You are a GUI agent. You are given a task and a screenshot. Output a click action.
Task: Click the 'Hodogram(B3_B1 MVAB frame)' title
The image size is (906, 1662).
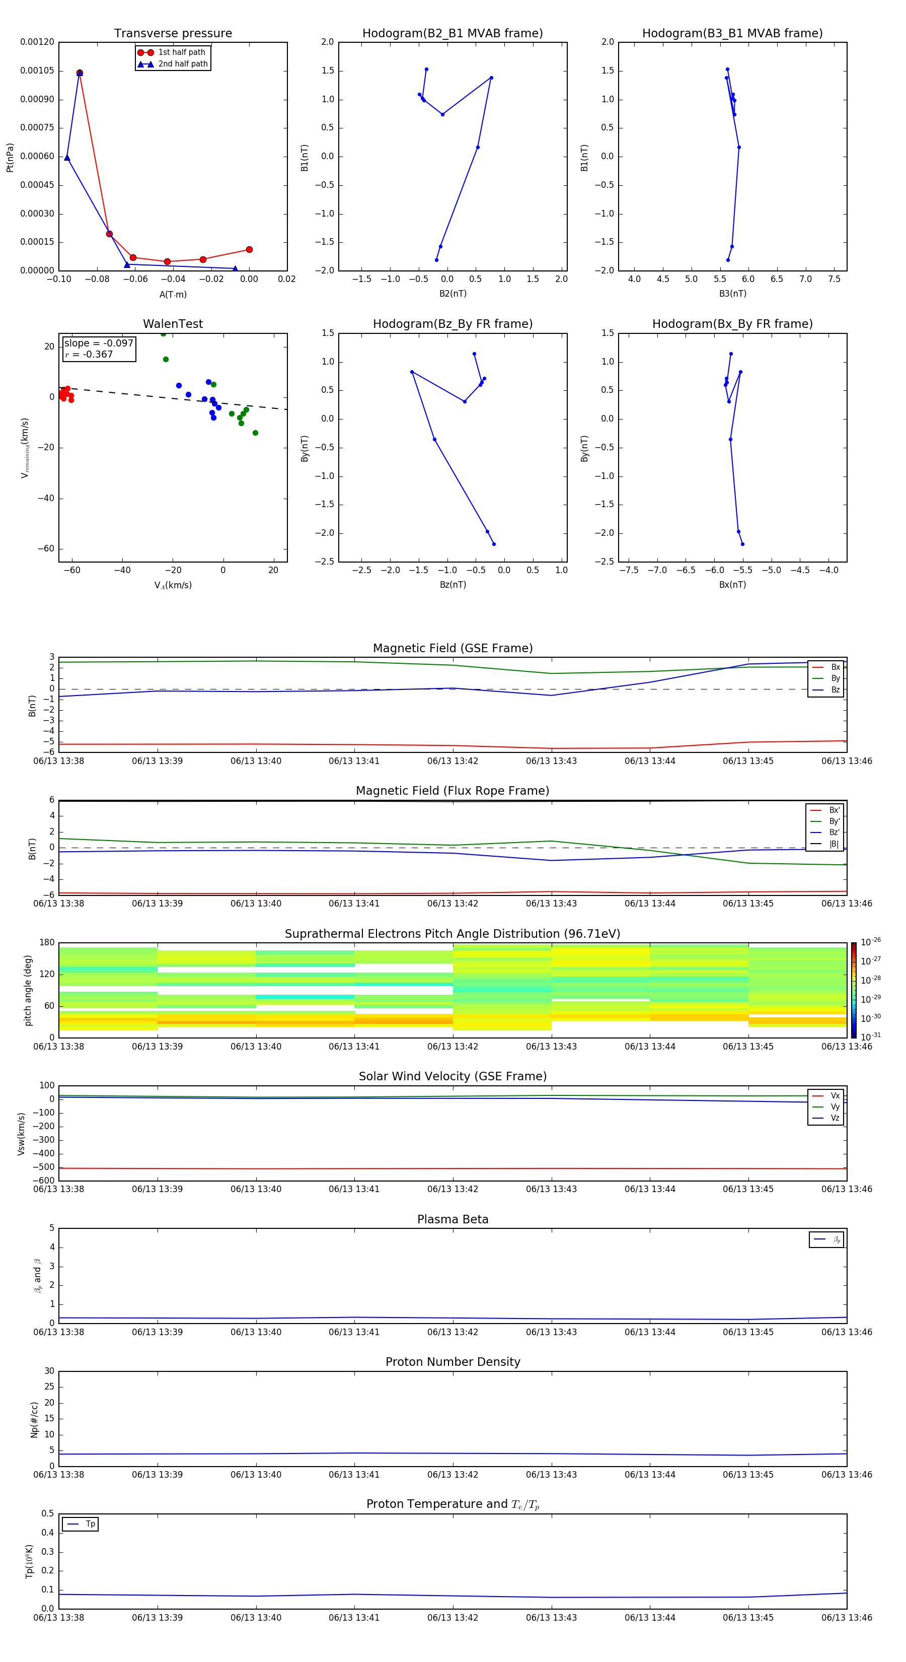[x=732, y=34]
